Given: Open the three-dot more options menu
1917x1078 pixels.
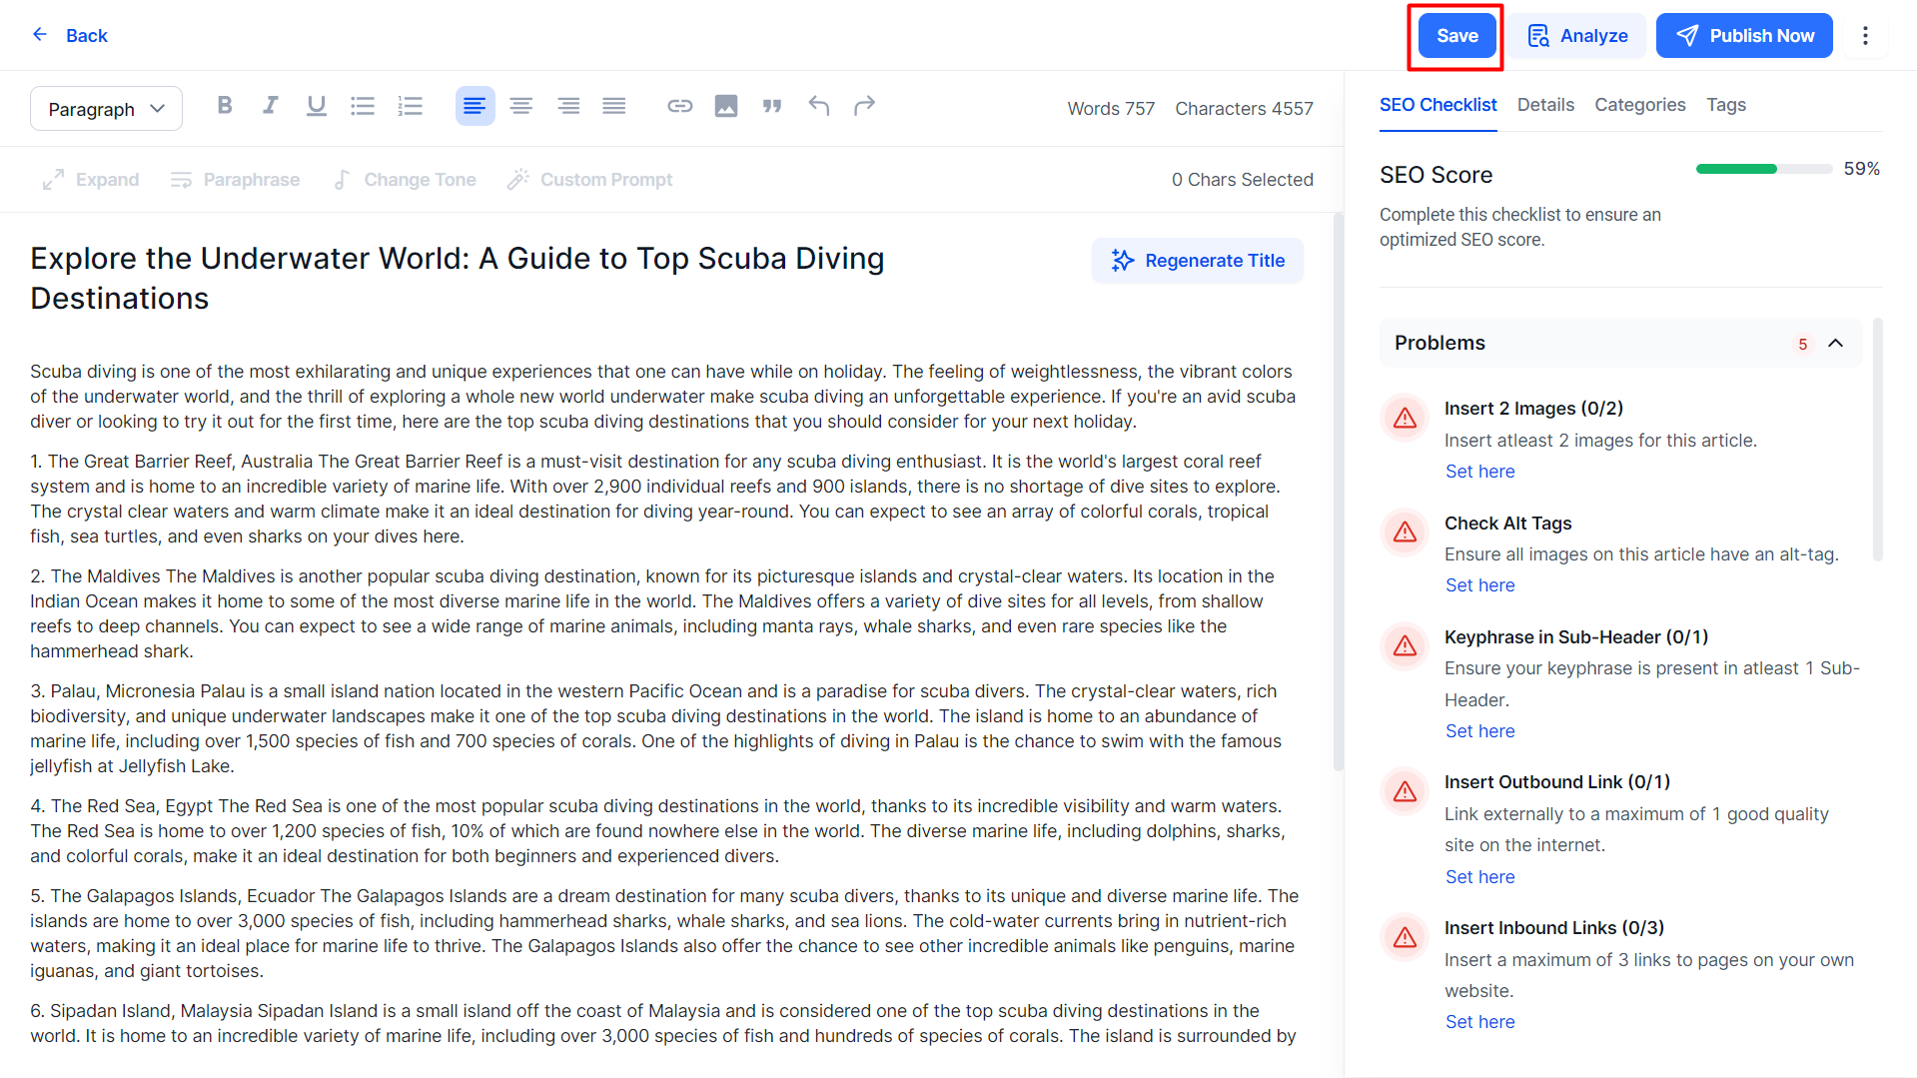Looking at the screenshot, I should click(x=1865, y=36).
